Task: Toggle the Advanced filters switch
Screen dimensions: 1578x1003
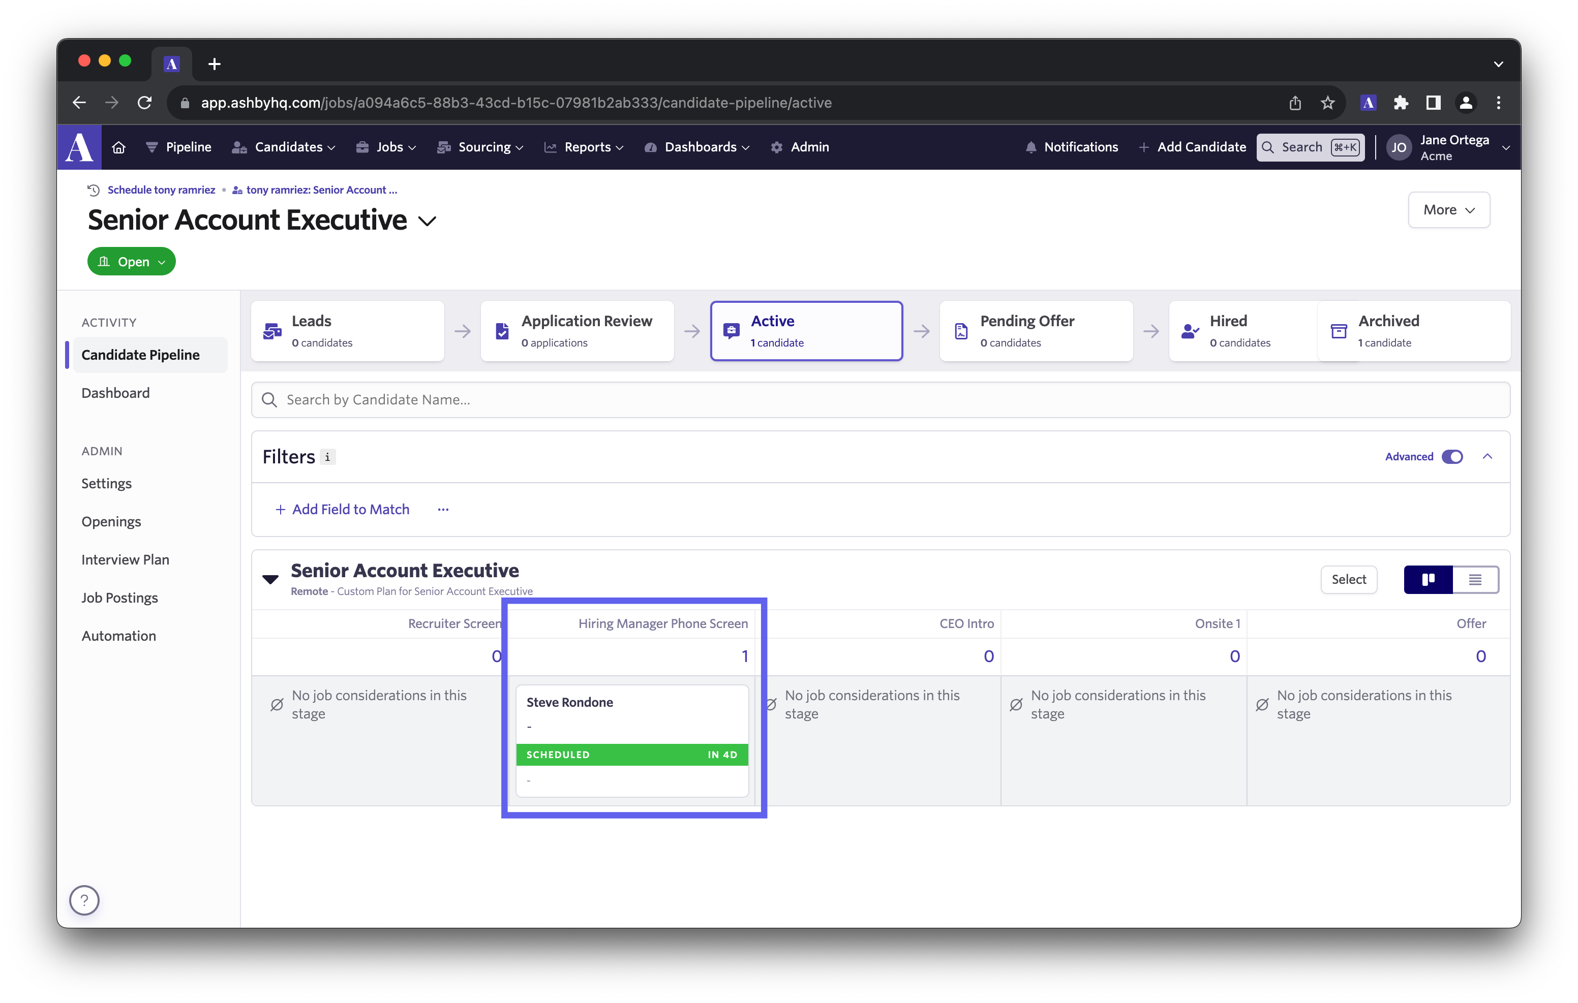Action: (x=1452, y=457)
